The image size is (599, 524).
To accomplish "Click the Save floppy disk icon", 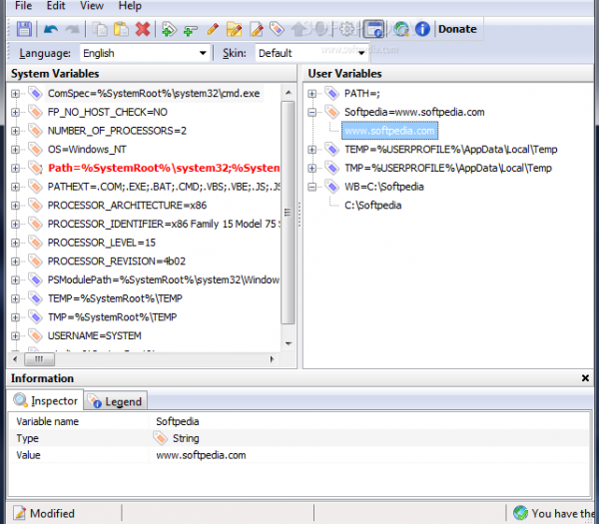I will 24,29.
